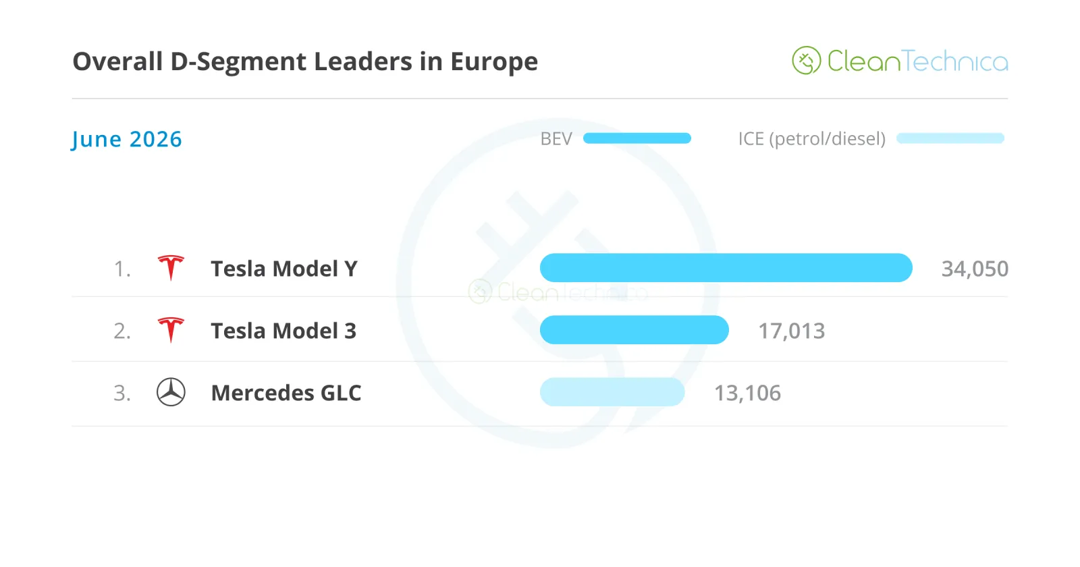
Task: Select the Tesla Model 3 label
Action: click(x=283, y=331)
